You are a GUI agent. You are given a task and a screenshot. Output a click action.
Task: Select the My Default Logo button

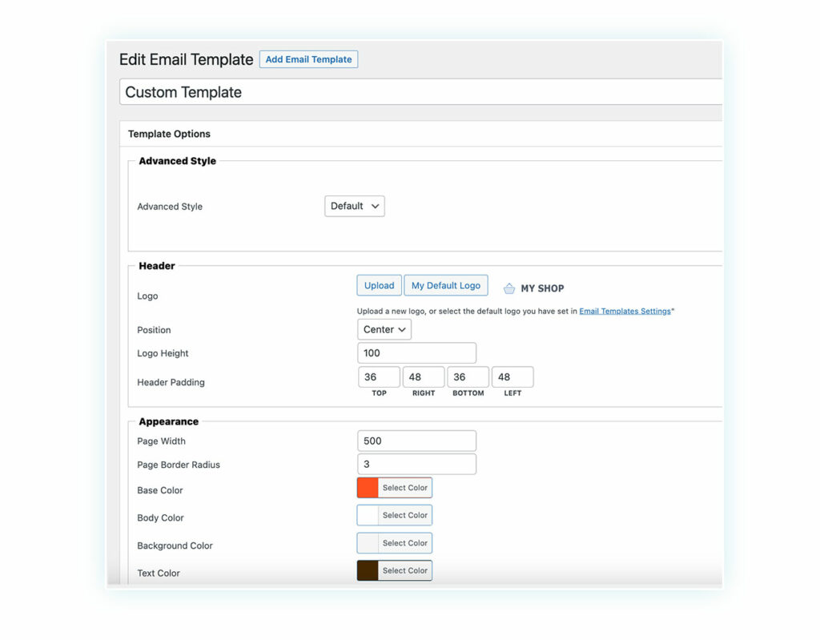coord(446,285)
